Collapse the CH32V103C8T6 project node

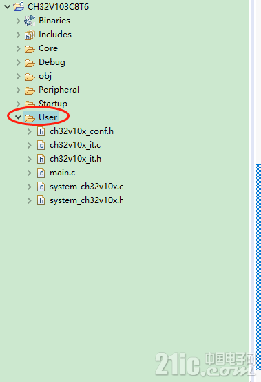(x=8, y=7)
